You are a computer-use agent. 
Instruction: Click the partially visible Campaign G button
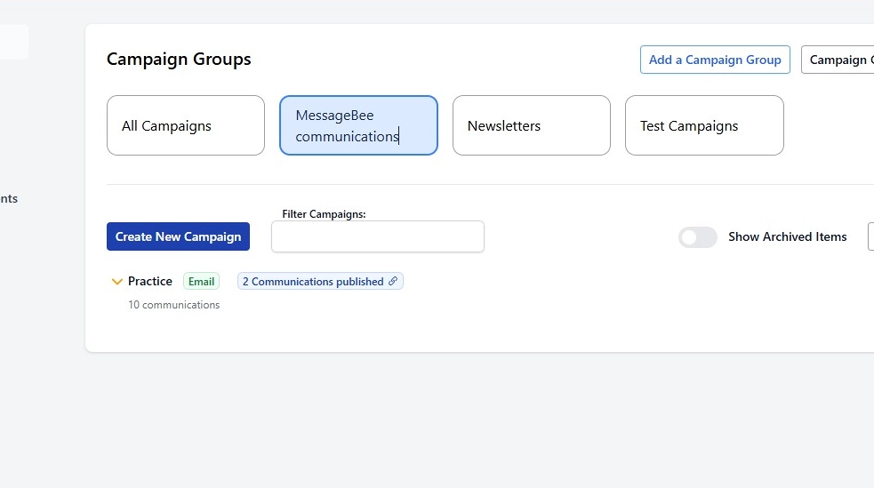[x=838, y=60]
